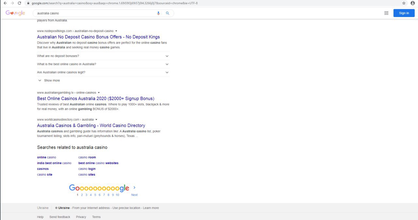Start voice search with the microphone icon
The height and width of the screenshot is (220, 418).
[x=158, y=13]
